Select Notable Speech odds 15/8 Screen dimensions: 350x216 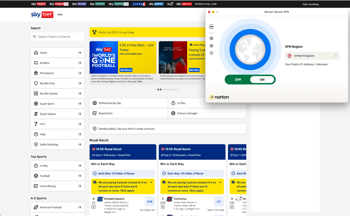(150, 202)
